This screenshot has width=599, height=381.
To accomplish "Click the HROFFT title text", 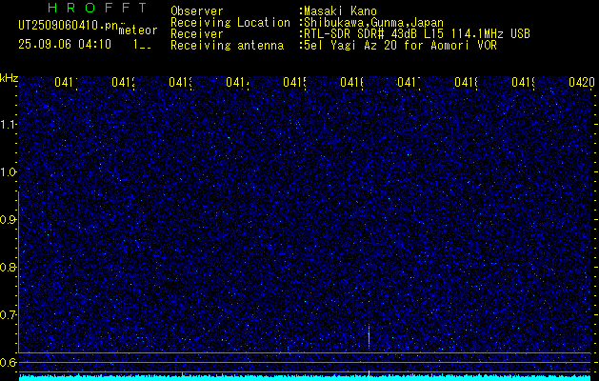I will 97,8.
